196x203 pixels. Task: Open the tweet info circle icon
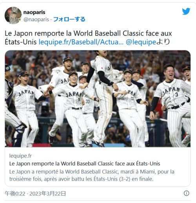[186, 193]
